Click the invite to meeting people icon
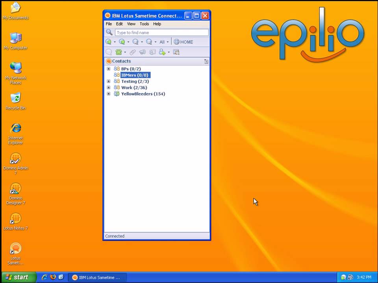This screenshot has height=283, width=378. 152,52
